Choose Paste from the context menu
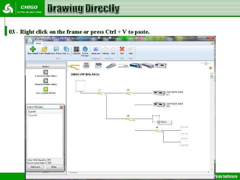This screenshot has width=240, height=180. [x=164, y=122]
